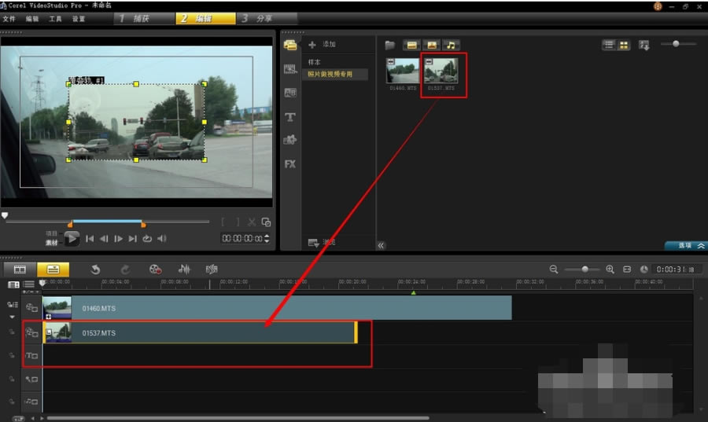708x422 pixels.
Task: Fit project in timeline window
Action: pyautogui.click(x=627, y=270)
